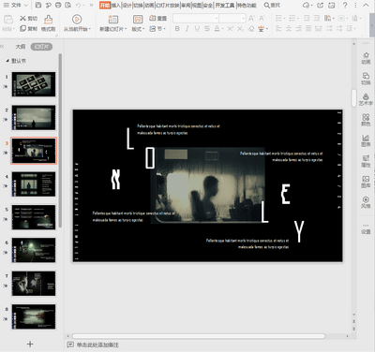Click the Decrease font size icon
The height and width of the screenshot is (352, 375).
click(x=262, y=19)
